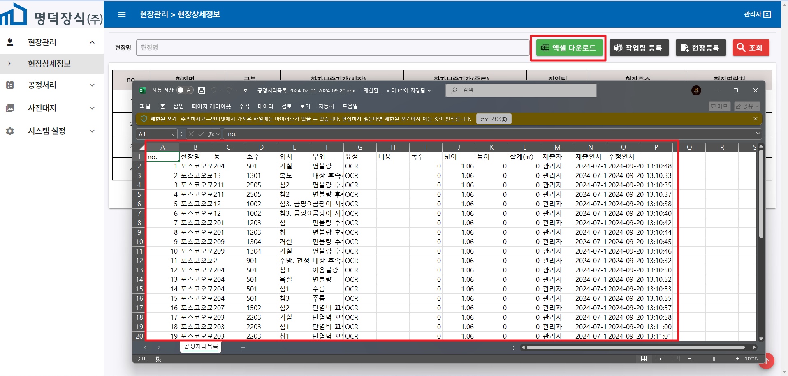
Task: Click the 명덕장식 house logo
Action: click(13, 15)
